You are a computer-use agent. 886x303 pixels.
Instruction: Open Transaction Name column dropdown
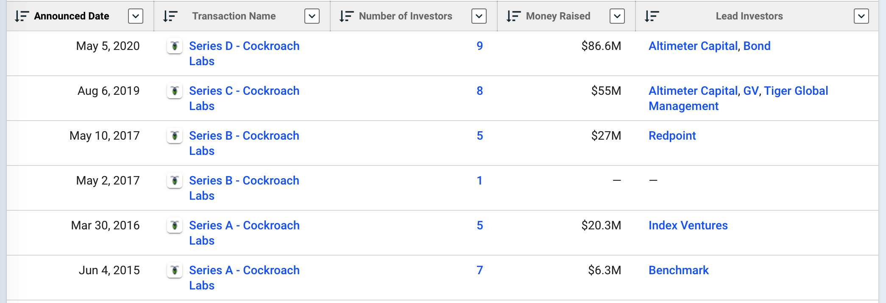312,17
